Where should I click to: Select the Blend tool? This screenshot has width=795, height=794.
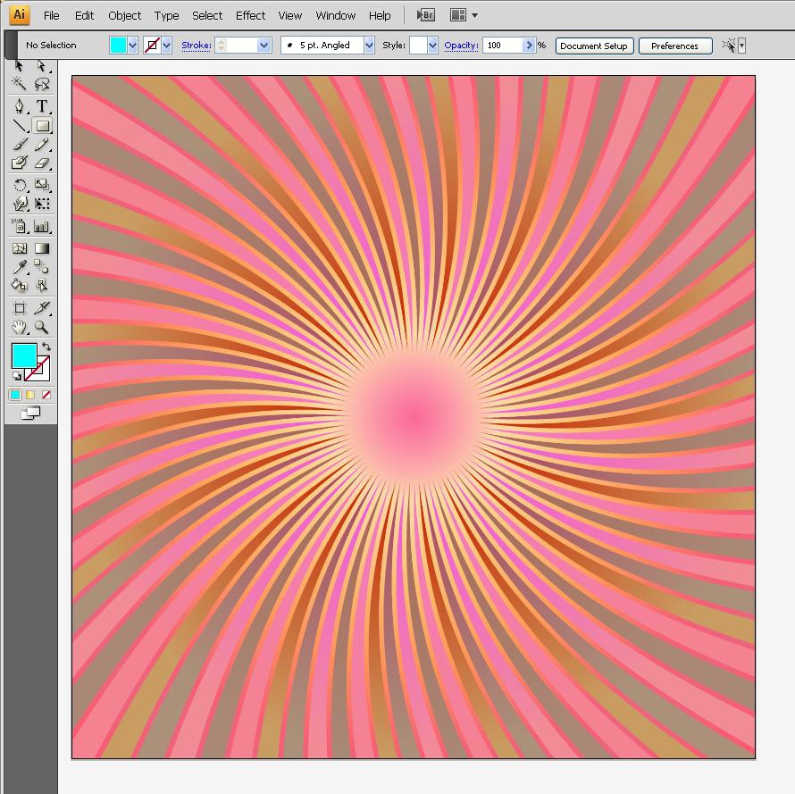click(42, 267)
